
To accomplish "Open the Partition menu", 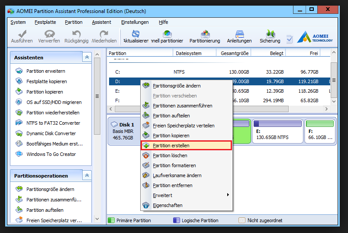I will click(x=74, y=22).
